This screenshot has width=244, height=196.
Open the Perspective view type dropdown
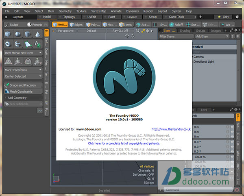[65, 31]
